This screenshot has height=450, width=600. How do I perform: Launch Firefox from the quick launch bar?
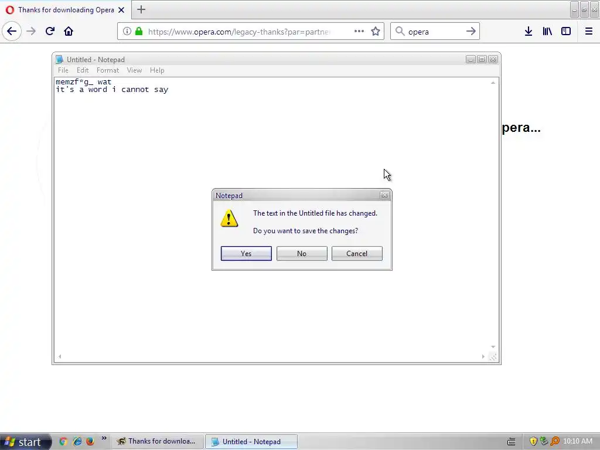pyautogui.click(x=90, y=441)
